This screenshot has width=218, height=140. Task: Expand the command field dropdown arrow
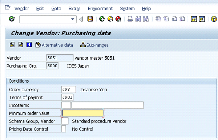(73, 19)
